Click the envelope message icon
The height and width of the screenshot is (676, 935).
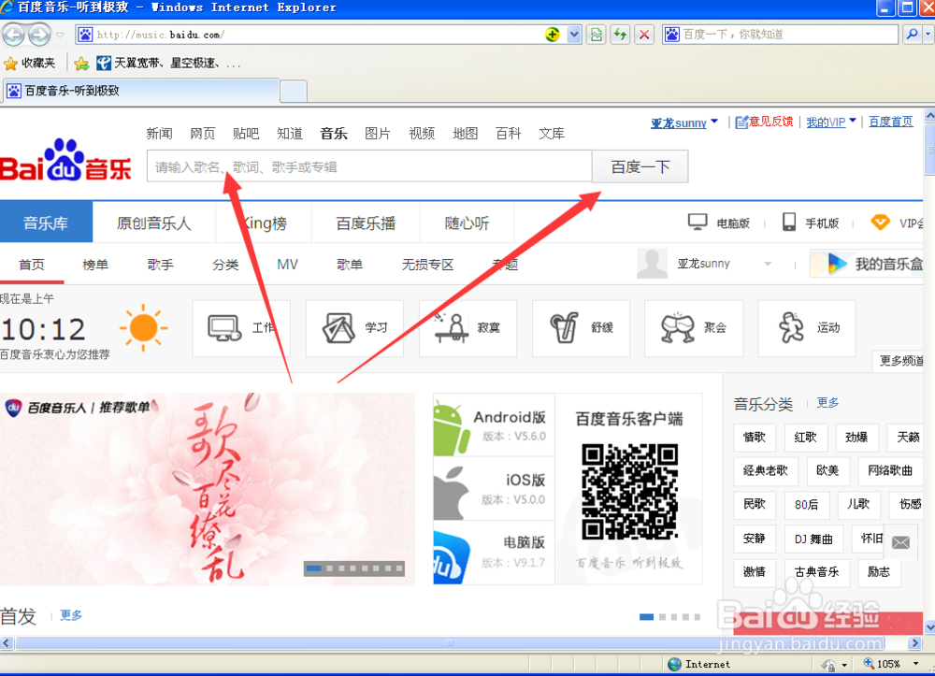(x=900, y=542)
